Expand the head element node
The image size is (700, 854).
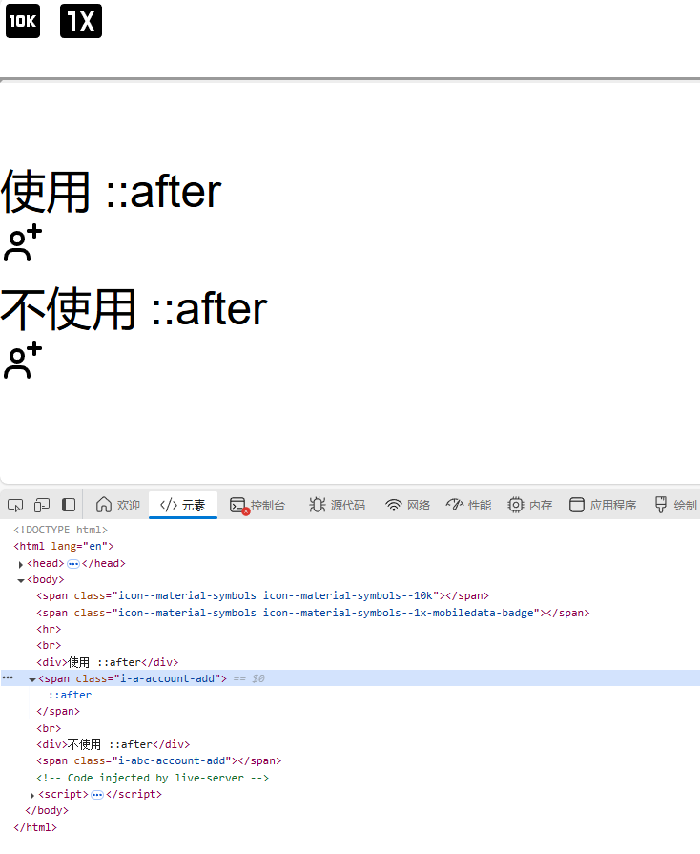coord(21,564)
